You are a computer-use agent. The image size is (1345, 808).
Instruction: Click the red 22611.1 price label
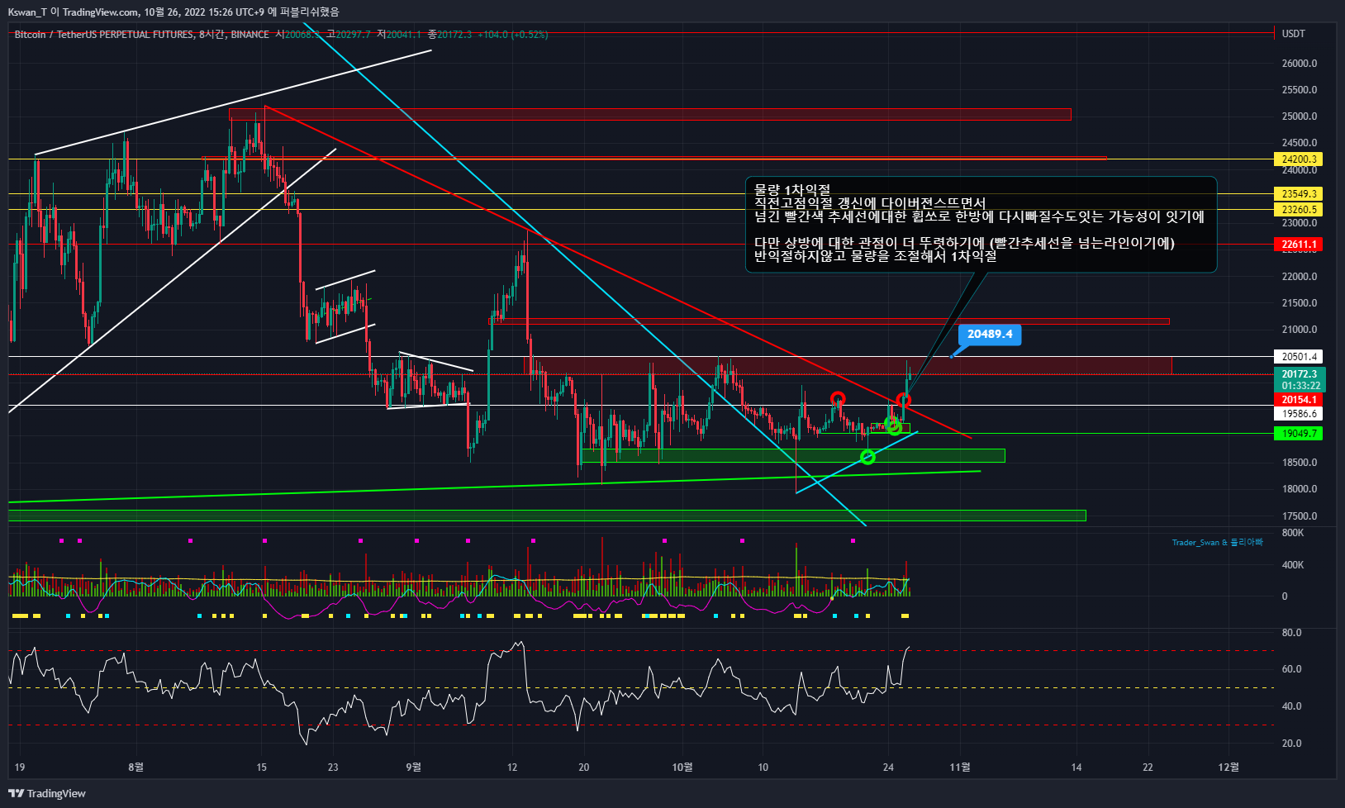tap(1300, 245)
